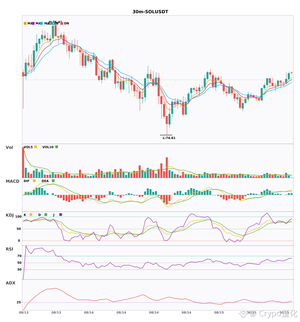Click the green VOL10 legend swatch

57,147
